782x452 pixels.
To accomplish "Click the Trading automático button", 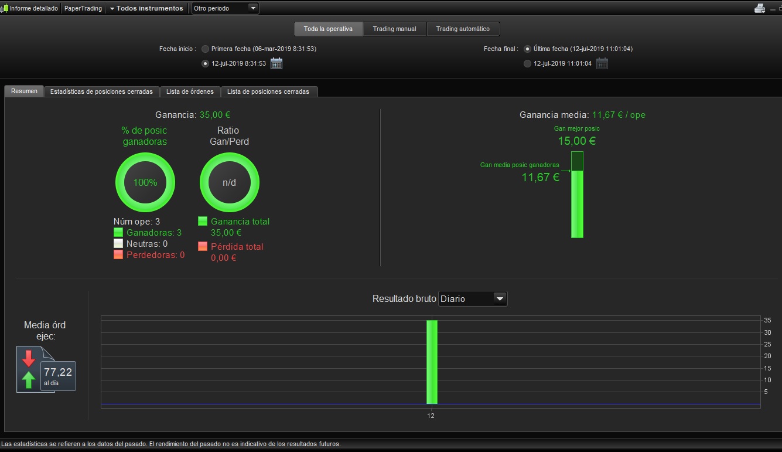I will click(463, 29).
